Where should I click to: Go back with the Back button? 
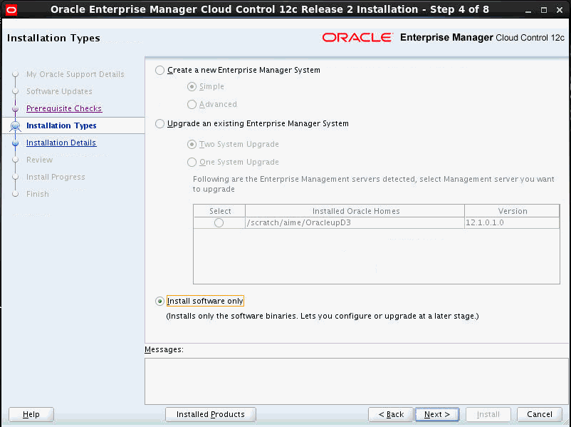point(391,415)
